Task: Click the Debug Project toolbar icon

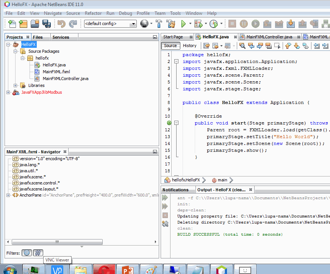Action: point(197,24)
